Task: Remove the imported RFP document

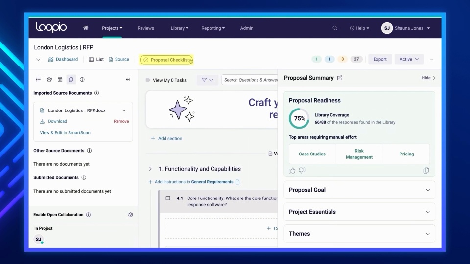Action: pos(121,121)
